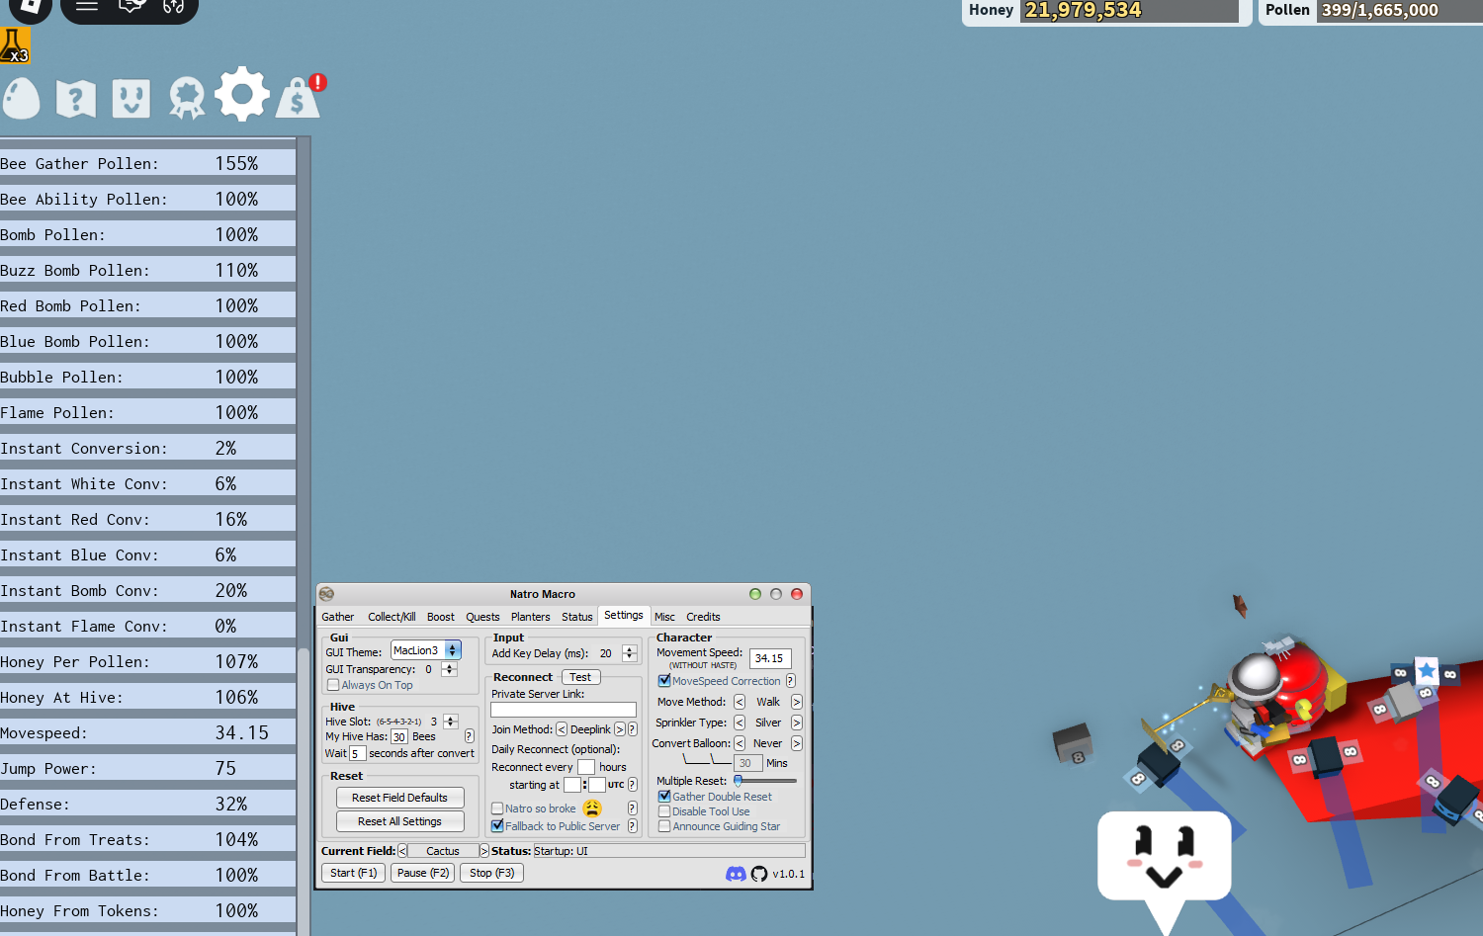The image size is (1483, 936).
Task: Select the previous Sprinkler Type
Action: click(x=740, y=723)
